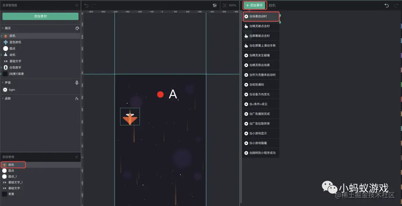The width and height of the screenshot is (402, 206).
Task: Click event editor redo arrow
Action: (397, 5)
